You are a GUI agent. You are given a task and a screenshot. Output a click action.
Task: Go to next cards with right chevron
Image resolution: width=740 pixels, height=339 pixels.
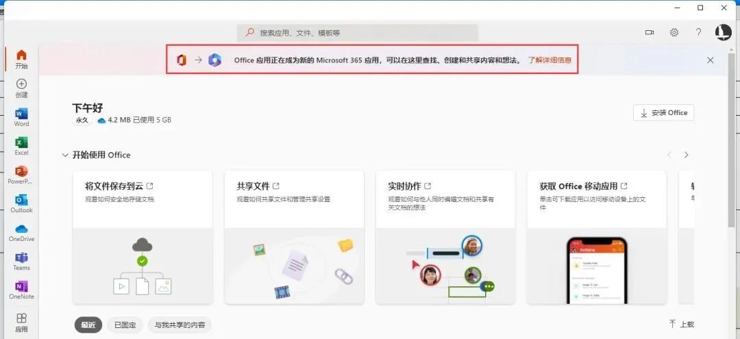coord(686,155)
